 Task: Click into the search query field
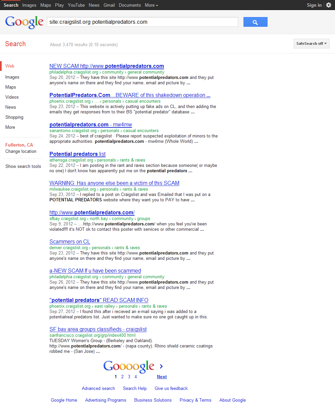click(x=142, y=22)
